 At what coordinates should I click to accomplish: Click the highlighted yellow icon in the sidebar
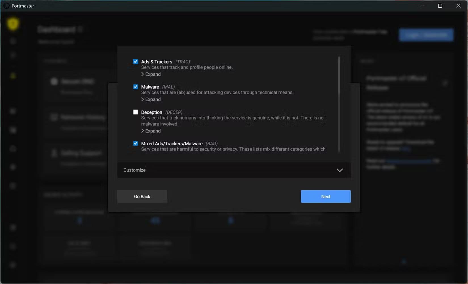tap(12, 76)
